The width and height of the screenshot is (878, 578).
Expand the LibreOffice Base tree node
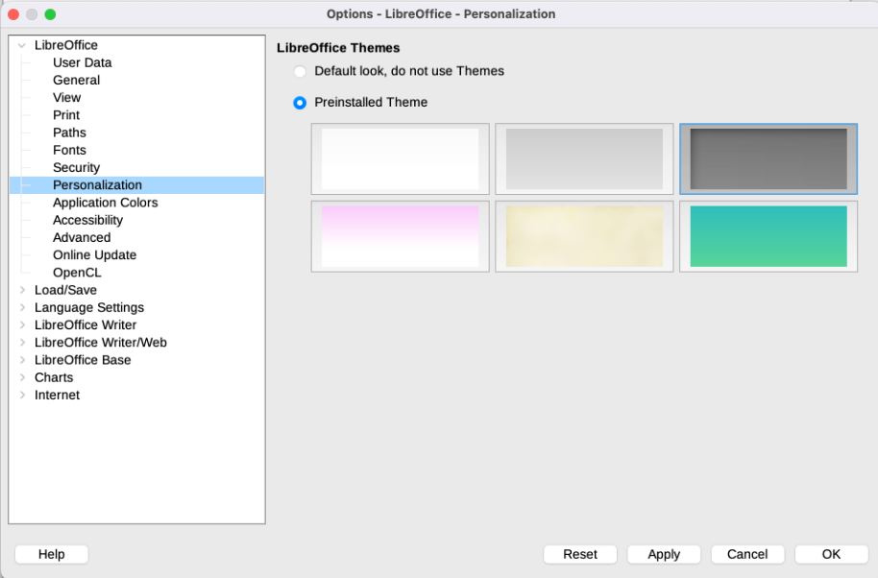(22, 360)
